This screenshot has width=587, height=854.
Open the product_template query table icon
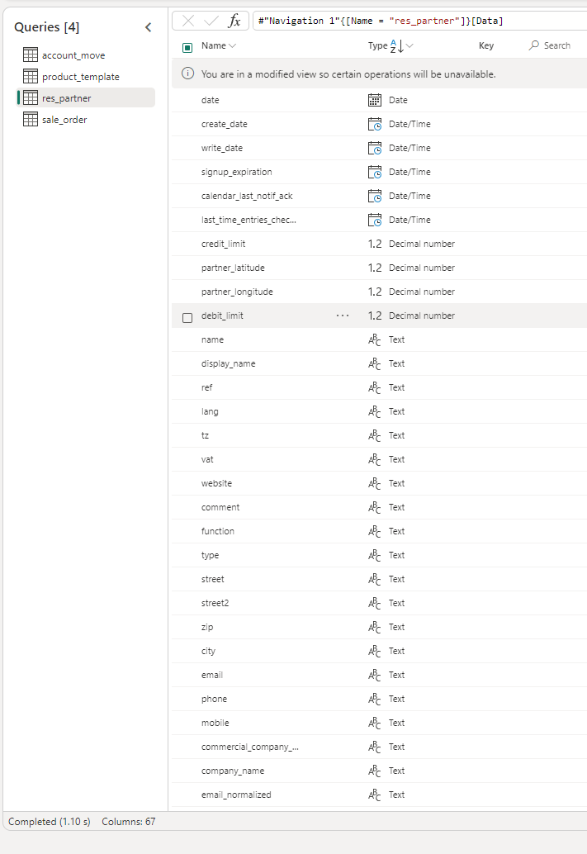[x=31, y=76]
